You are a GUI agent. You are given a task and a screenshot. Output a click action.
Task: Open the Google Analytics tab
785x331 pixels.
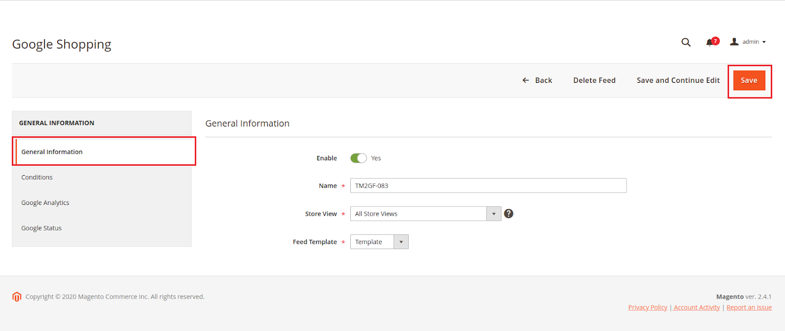(x=45, y=203)
